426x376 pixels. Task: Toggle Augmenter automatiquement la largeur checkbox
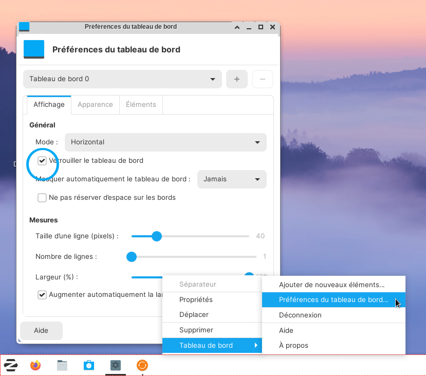(42, 295)
